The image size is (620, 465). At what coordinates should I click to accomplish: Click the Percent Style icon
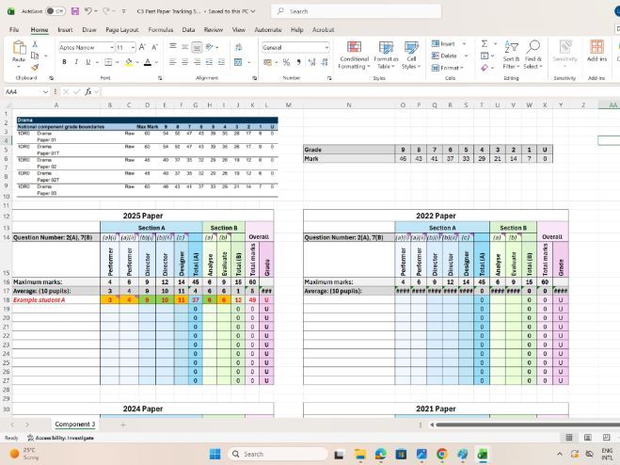287,62
